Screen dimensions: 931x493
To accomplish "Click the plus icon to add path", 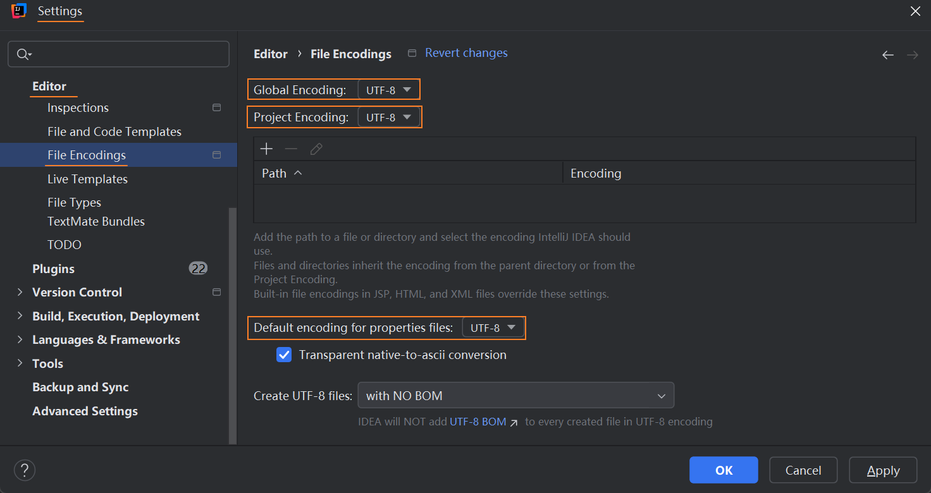I will [x=266, y=149].
